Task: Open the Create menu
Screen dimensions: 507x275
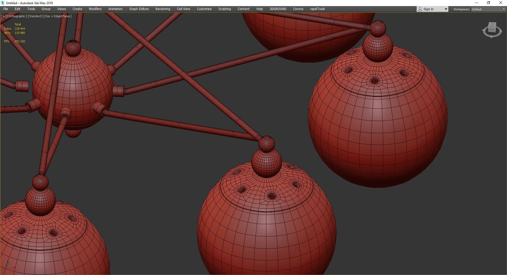Action: click(77, 9)
